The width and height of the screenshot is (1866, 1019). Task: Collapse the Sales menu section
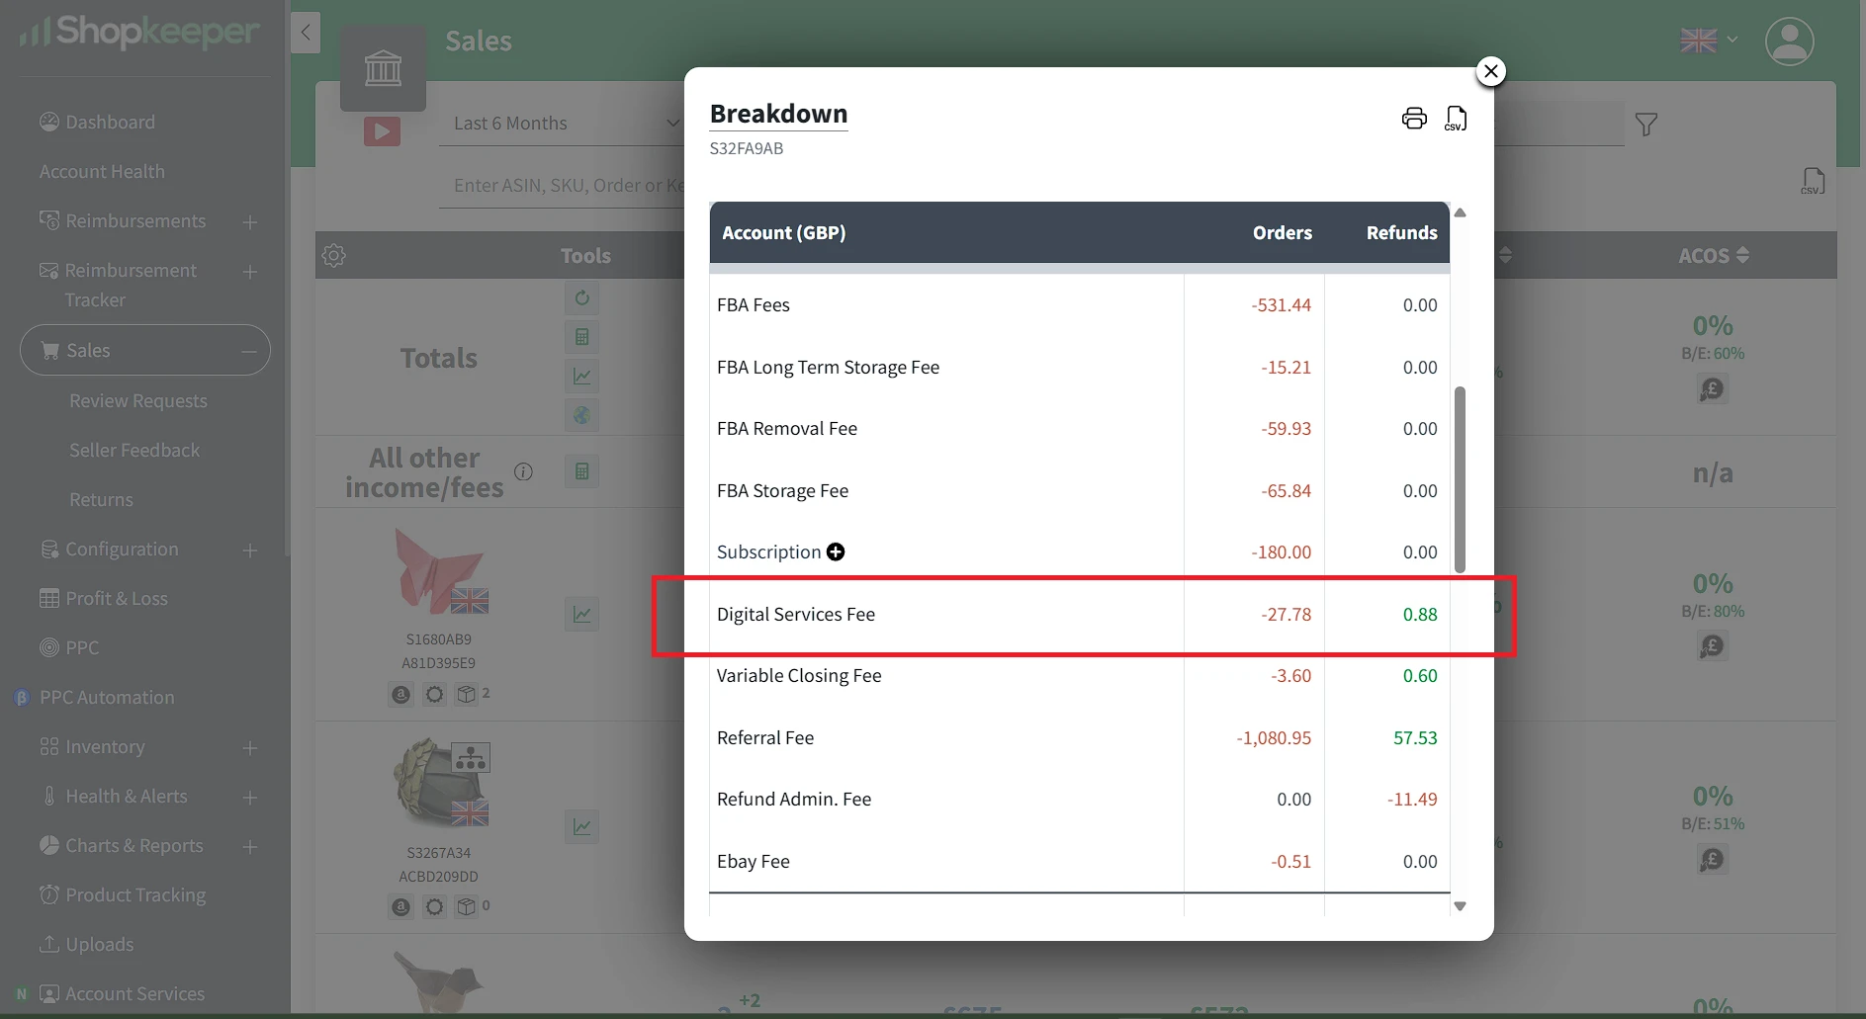pyautogui.click(x=249, y=351)
